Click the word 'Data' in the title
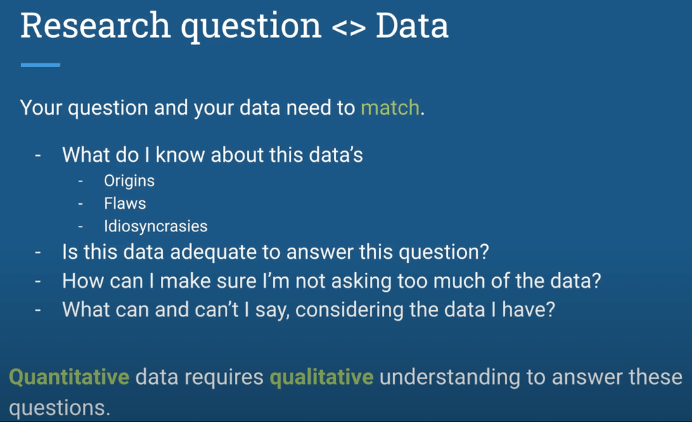 412,25
